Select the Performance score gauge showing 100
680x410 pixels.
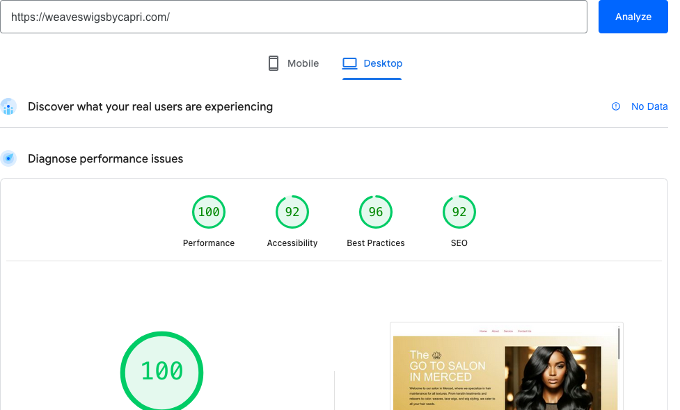pyautogui.click(x=209, y=213)
